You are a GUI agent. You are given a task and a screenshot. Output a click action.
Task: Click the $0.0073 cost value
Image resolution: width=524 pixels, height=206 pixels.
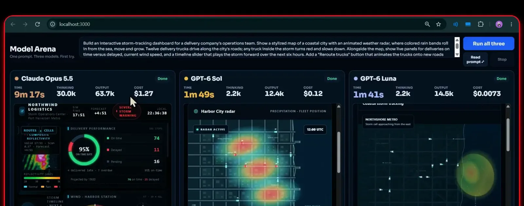click(487, 94)
